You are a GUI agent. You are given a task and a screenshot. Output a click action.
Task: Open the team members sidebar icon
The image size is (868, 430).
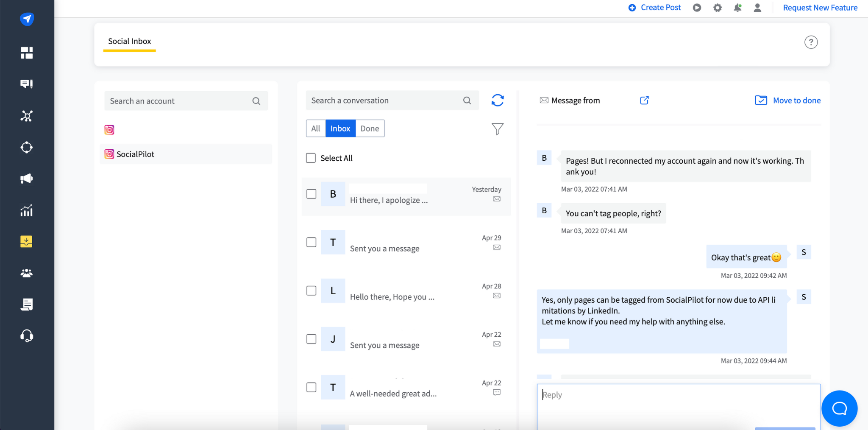click(27, 273)
